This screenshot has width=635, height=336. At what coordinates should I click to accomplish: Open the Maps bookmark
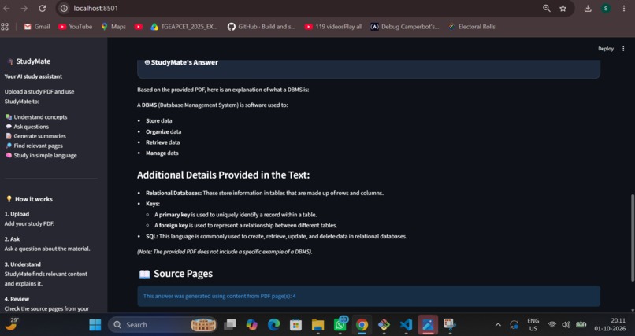(x=113, y=27)
